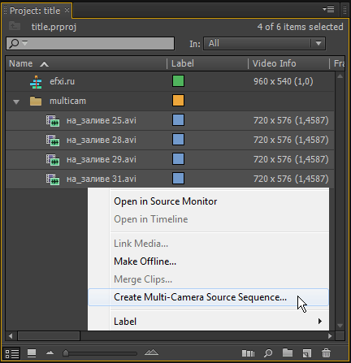Click blue label swatch of на_заливе 25.avi
This screenshot has width=351, height=363.
point(178,120)
